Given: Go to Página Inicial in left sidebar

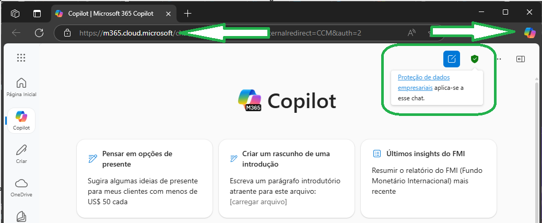Looking at the screenshot, I should coord(21,87).
